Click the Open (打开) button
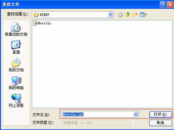174x130 pixels. [x=160, y=114]
